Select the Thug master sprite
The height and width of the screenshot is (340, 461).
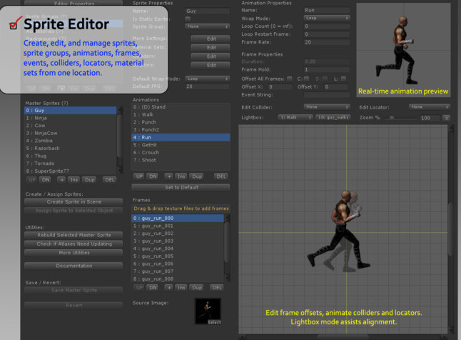coord(70,156)
